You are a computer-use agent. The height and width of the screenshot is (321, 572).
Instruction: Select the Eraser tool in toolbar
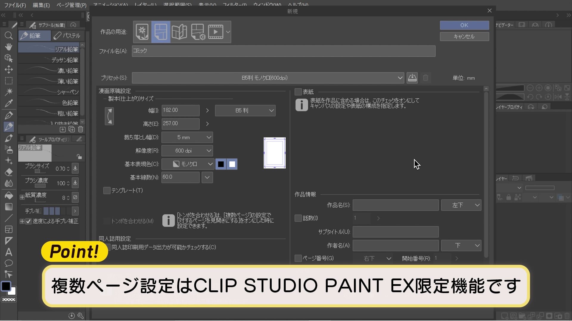pos(9,172)
